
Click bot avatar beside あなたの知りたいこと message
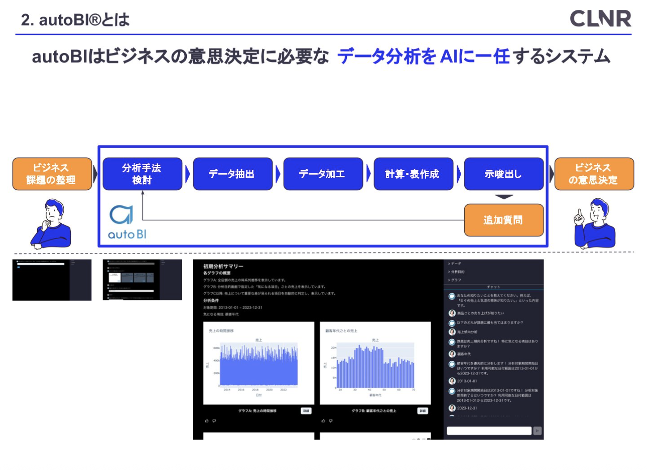coord(452,296)
